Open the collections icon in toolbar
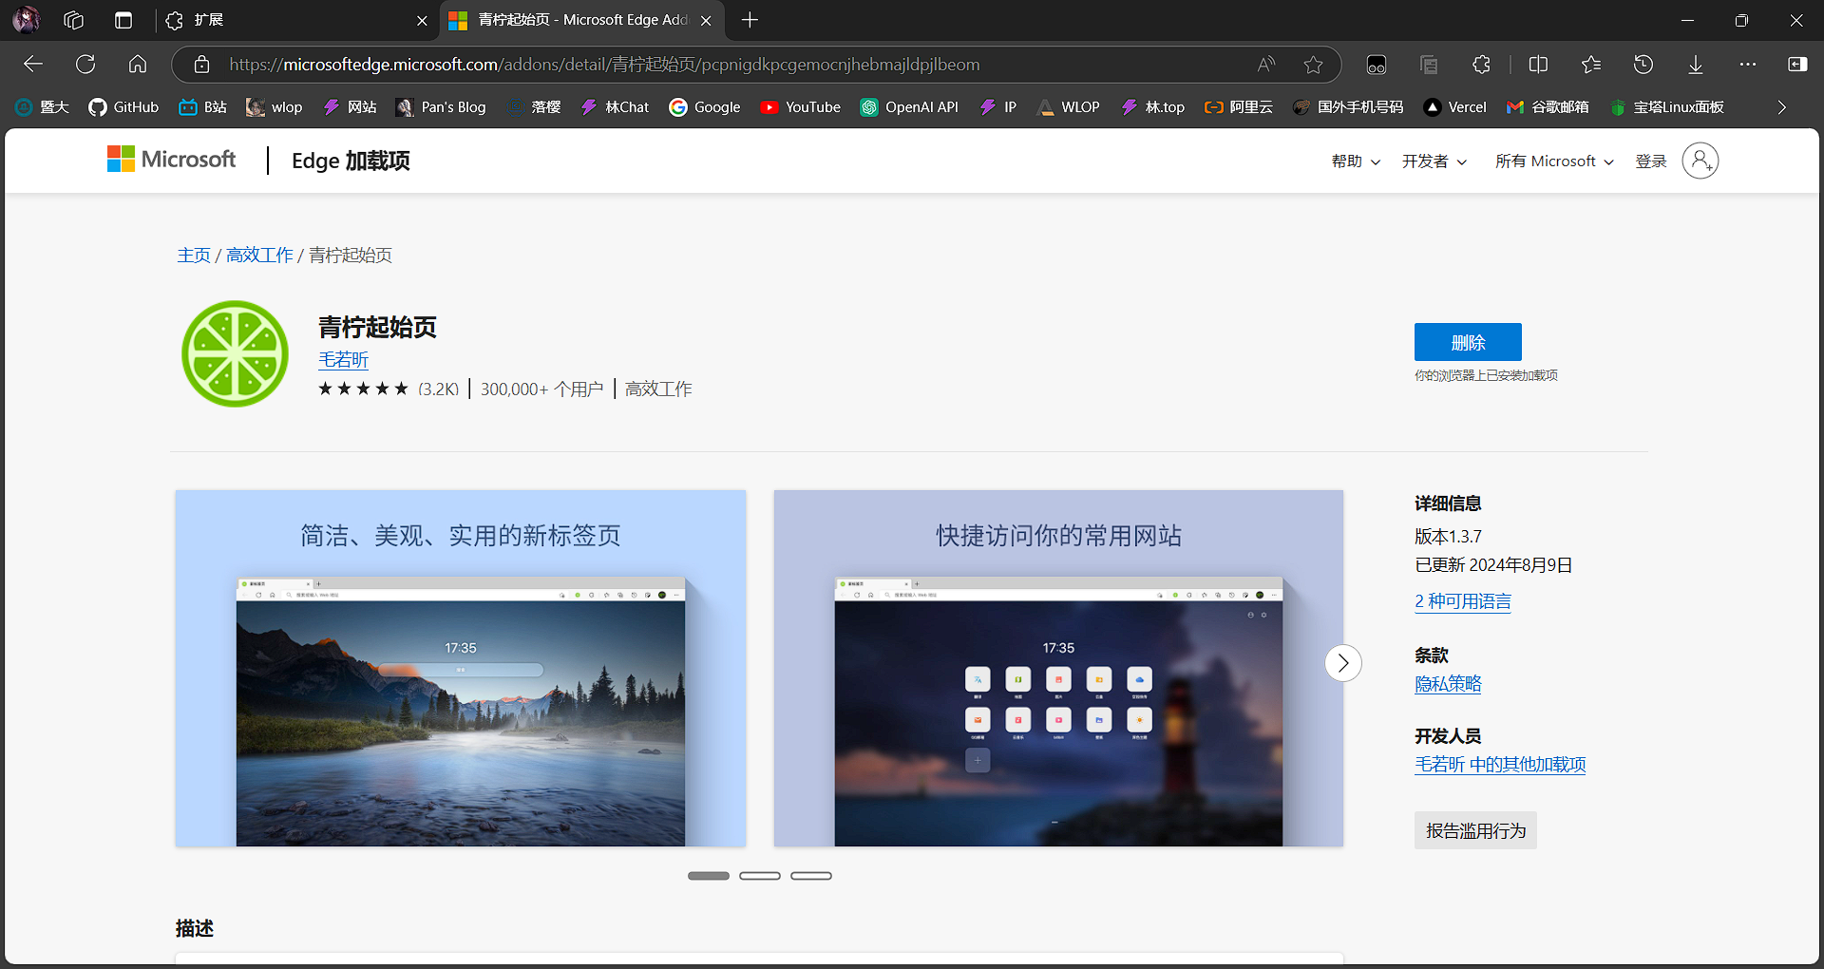The height and width of the screenshot is (969, 1824). (x=1429, y=65)
